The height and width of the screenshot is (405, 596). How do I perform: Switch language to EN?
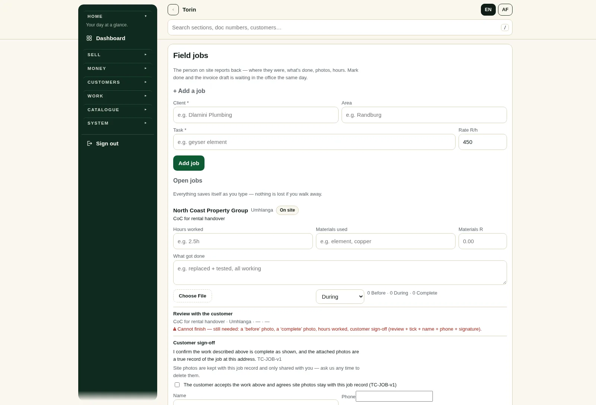pos(488,10)
